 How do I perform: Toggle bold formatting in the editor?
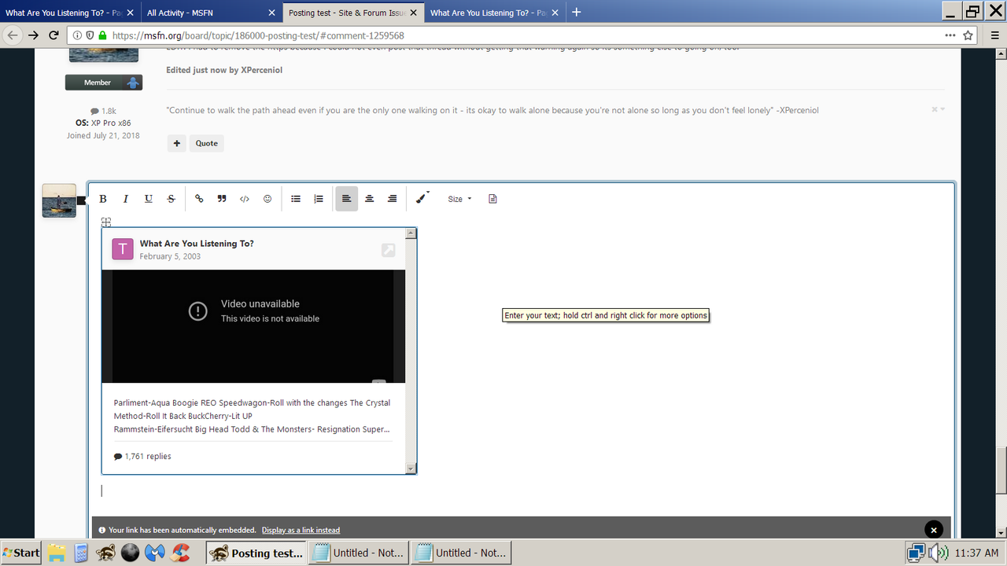point(102,199)
